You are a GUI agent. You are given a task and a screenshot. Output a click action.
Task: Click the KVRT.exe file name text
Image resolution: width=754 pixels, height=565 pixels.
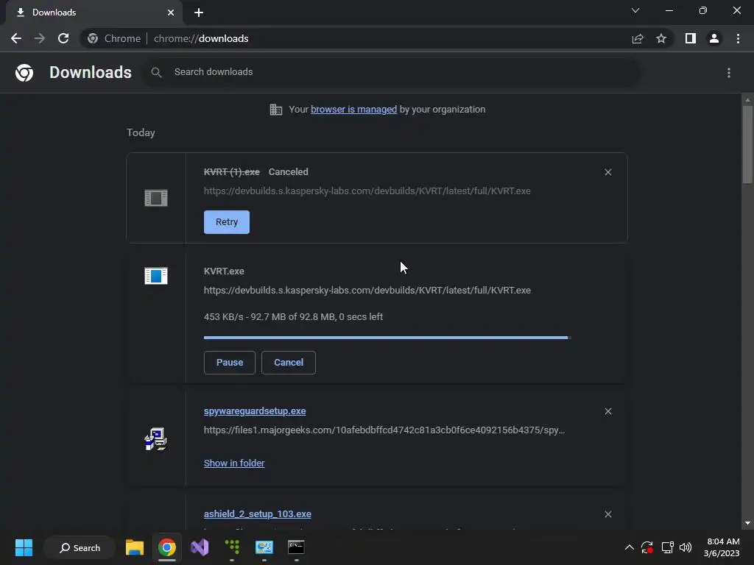pos(224,271)
